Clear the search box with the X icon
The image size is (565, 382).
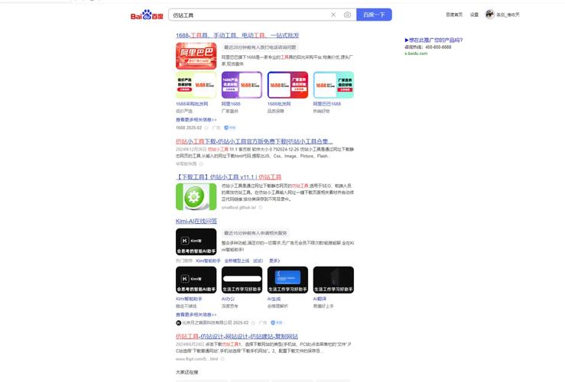pos(333,15)
